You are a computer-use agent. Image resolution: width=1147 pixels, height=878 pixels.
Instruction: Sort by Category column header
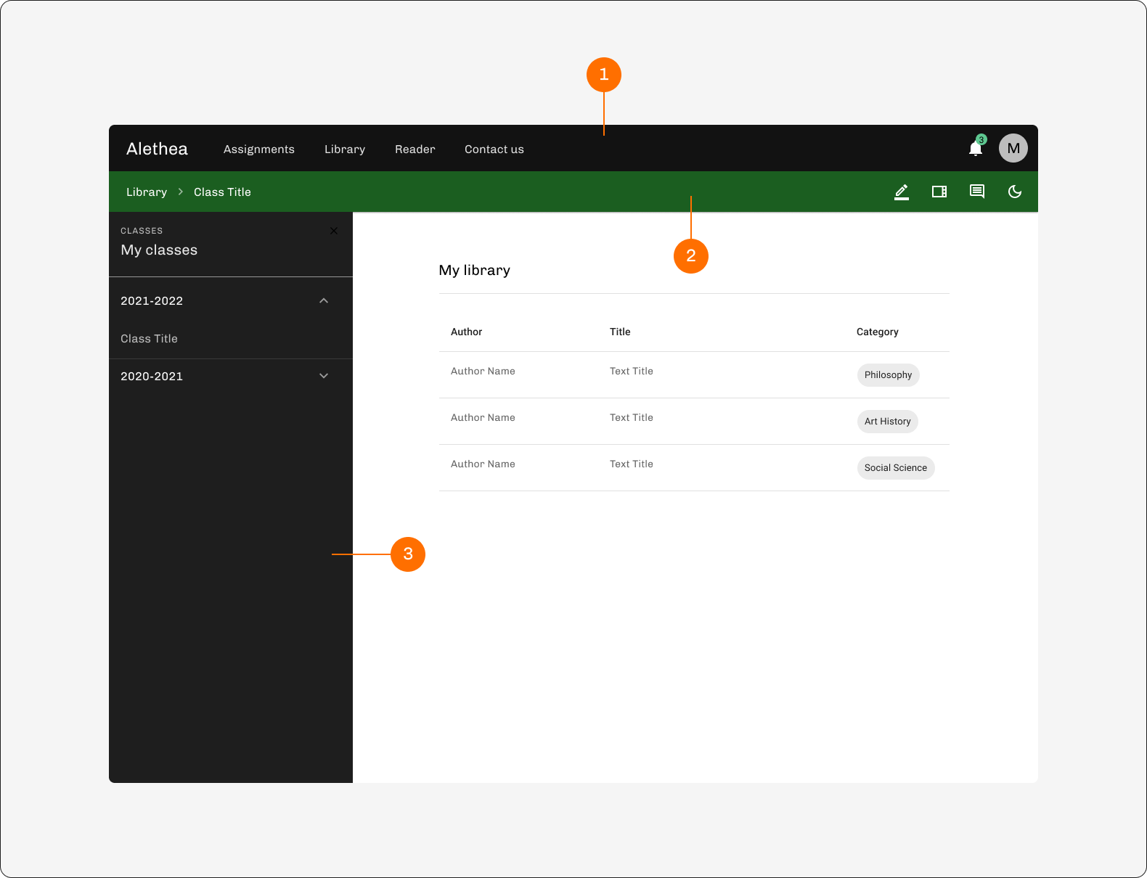pos(877,332)
